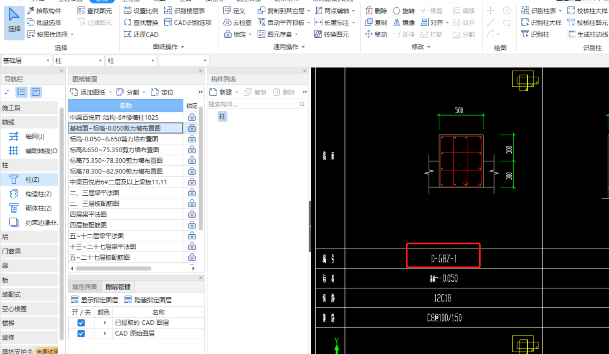Viewport: 609px width, 354px height.
Task: Click the drawing list horizontal scrollbar
Action: pyautogui.click(x=113, y=269)
